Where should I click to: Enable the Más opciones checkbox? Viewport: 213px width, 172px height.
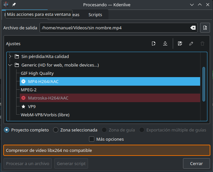92,139
